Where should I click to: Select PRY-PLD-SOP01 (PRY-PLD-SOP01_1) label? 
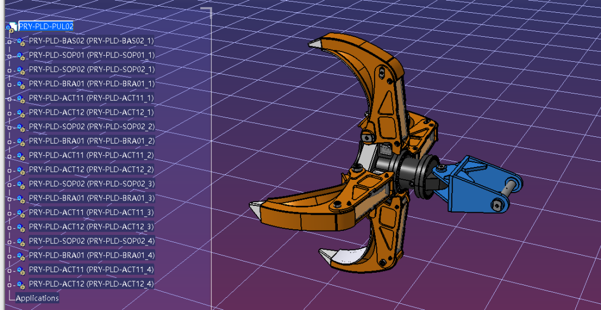pos(92,55)
